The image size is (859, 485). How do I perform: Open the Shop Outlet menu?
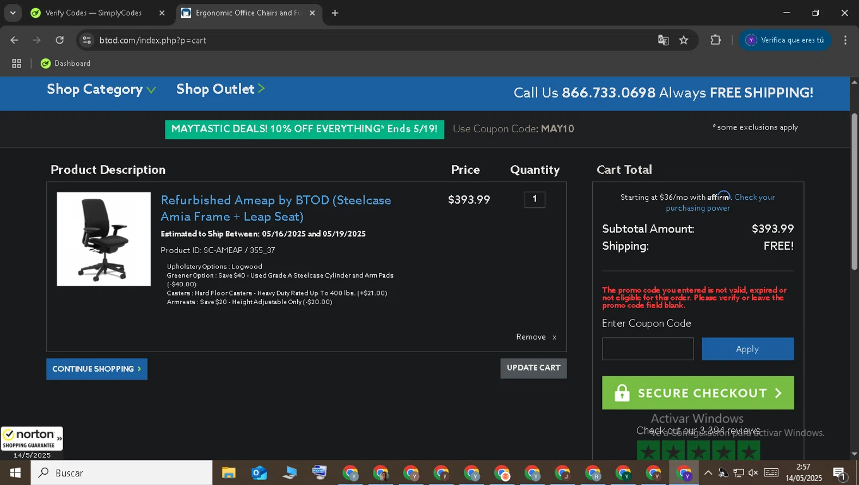[220, 89]
